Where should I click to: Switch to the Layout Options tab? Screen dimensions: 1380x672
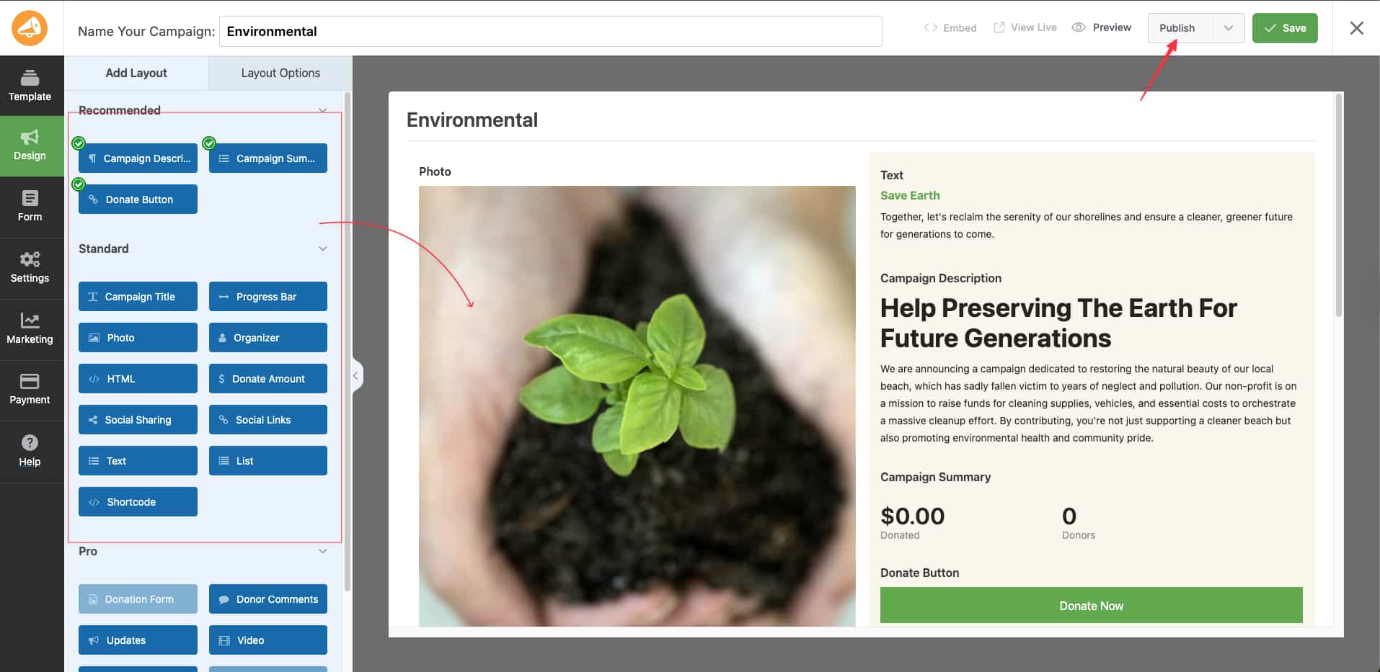pos(280,73)
